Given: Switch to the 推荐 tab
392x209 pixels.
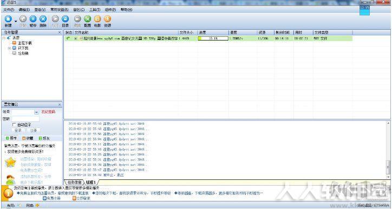Looking at the screenshot, I should point(11,138).
